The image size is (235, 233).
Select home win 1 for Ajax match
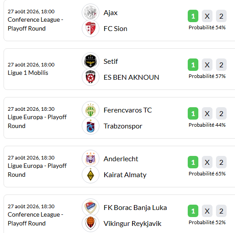tap(193, 16)
